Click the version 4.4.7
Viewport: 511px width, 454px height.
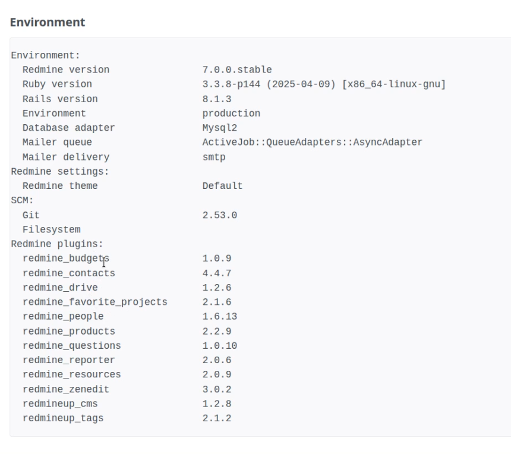click(217, 273)
